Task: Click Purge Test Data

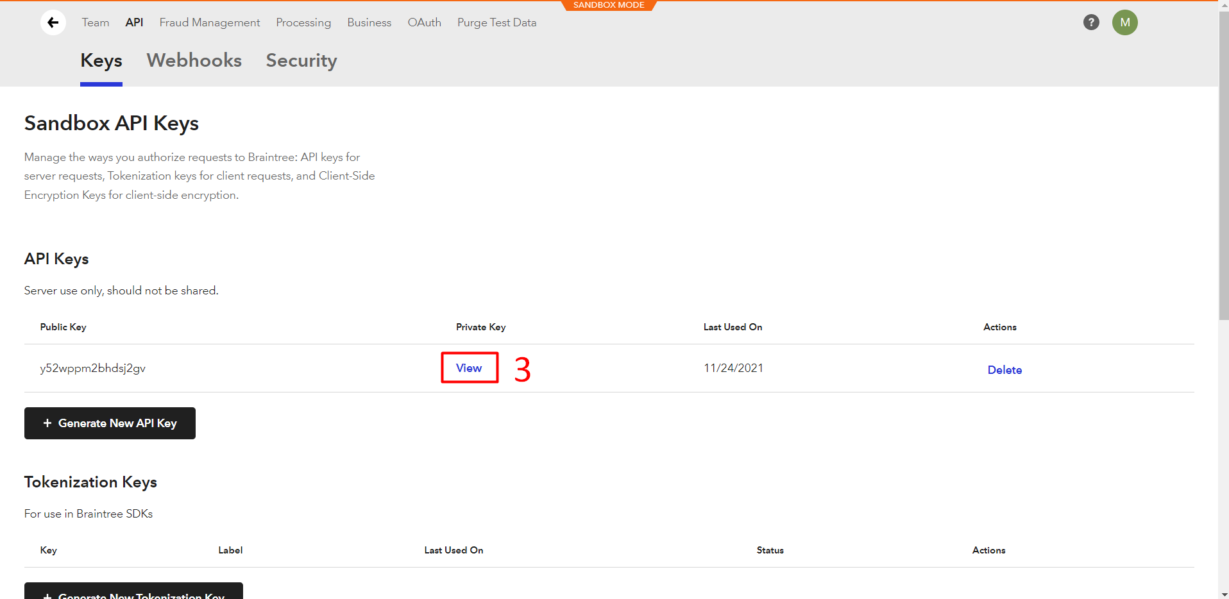Action: [496, 22]
